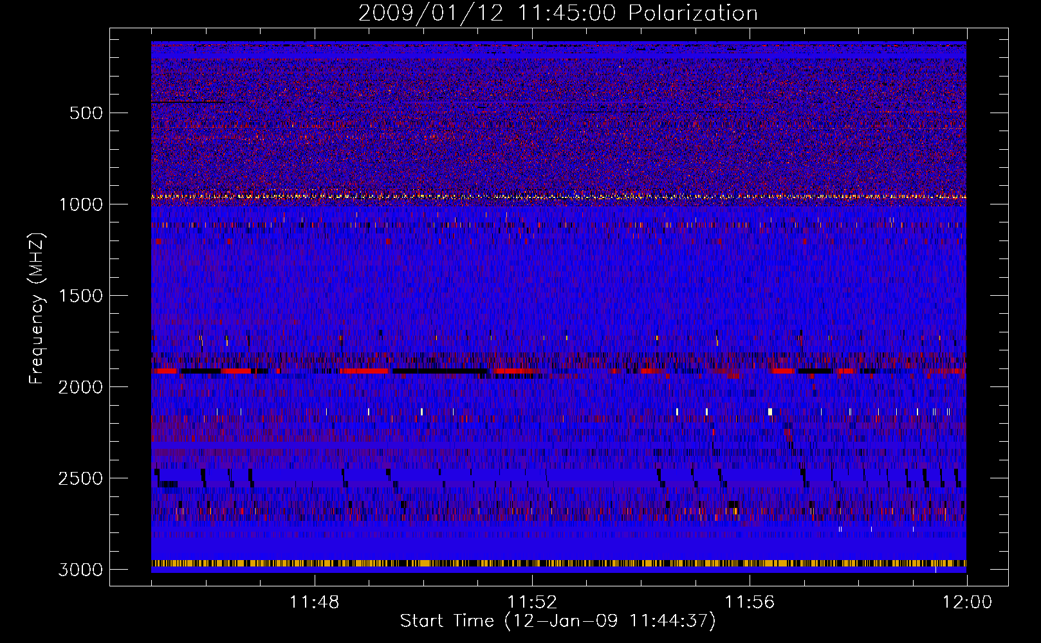The image size is (1041, 643).
Task: Click the 500 frequency tick label
Action: pyautogui.click(x=86, y=113)
